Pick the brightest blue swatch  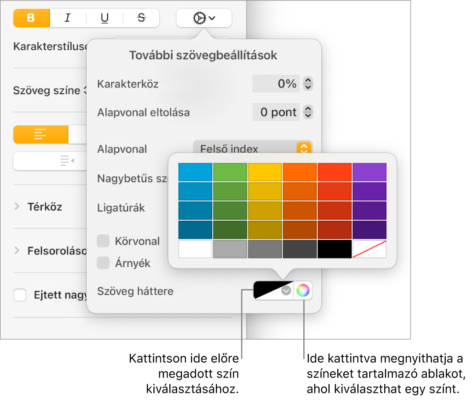[x=195, y=172]
